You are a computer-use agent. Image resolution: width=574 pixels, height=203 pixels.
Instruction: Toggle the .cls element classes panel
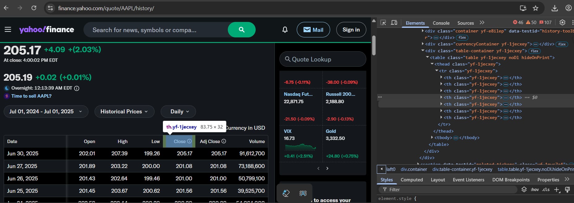[546, 190]
